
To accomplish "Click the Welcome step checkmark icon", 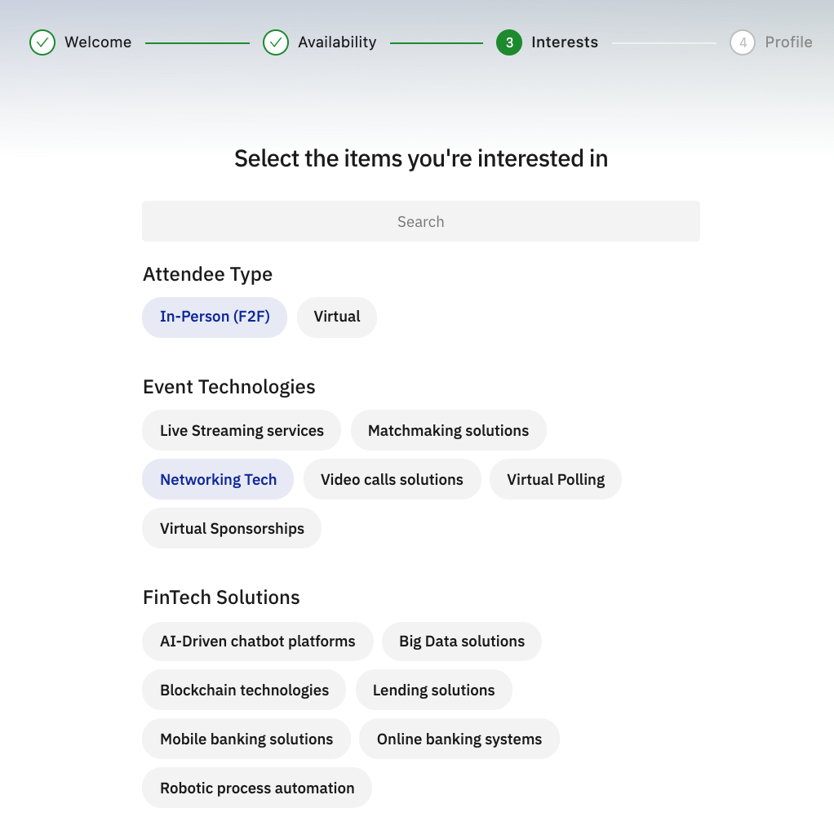I will (x=42, y=42).
